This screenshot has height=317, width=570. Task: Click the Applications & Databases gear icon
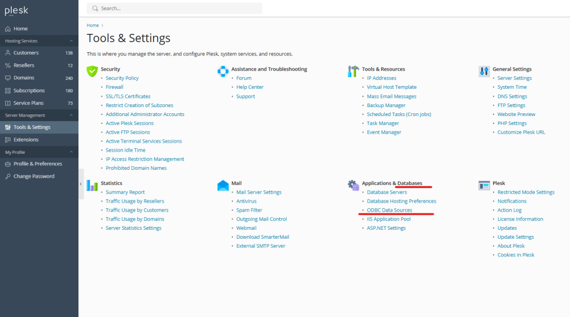(353, 185)
